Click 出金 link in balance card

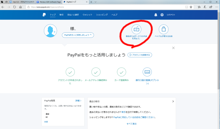tap(46, 122)
